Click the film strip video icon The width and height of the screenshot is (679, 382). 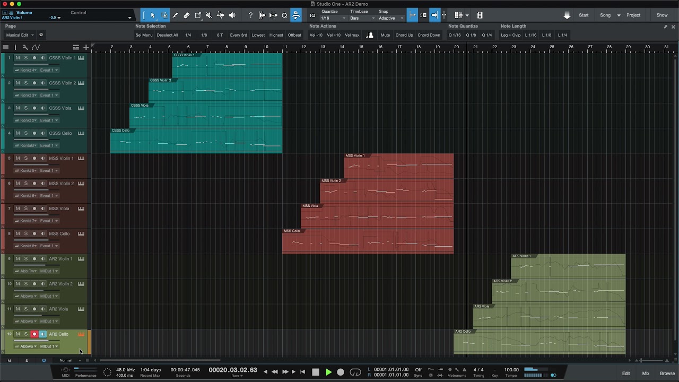pos(480,15)
